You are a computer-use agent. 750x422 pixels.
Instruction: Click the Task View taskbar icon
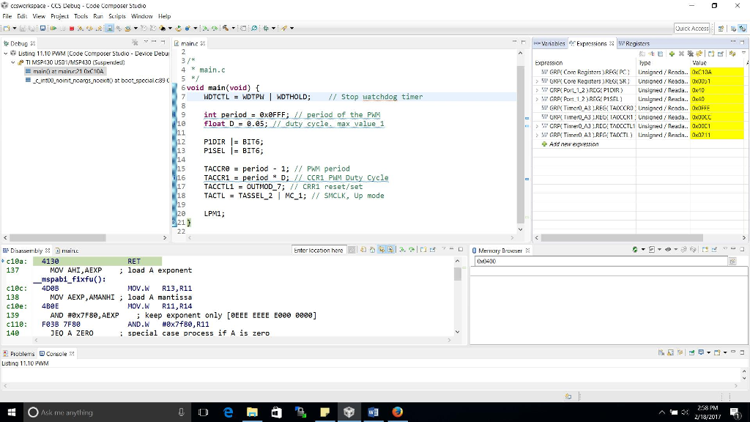pyautogui.click(x=204, y=412)
